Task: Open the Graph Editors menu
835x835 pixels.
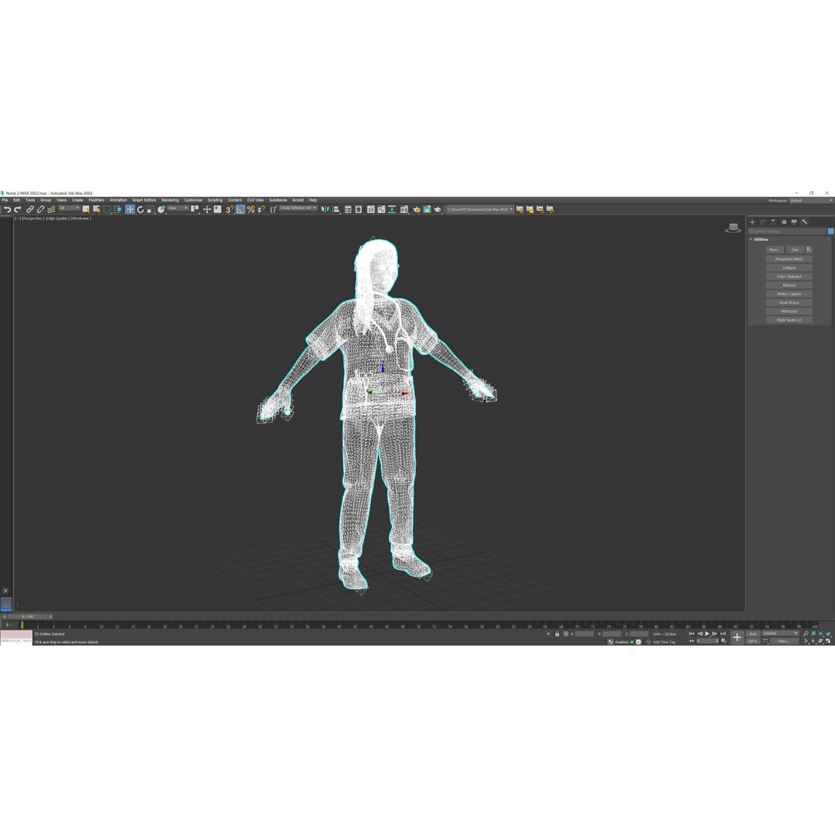Action: tap(145, 200)
